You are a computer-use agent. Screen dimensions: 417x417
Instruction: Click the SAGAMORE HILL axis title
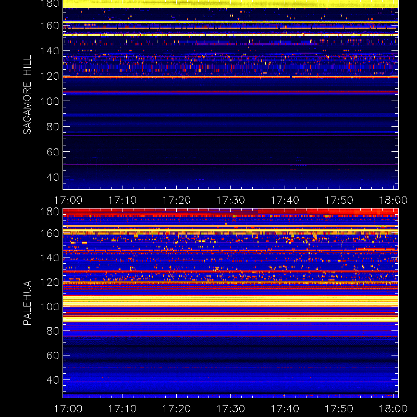pos(27,95)
